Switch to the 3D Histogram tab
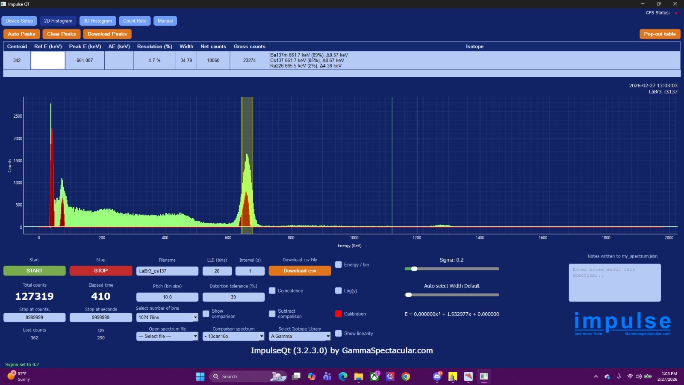684x385 pixels. [97, 21]
